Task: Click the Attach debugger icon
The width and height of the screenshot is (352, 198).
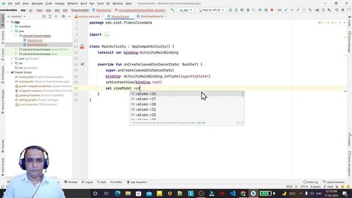Action: click(x=266, y=10)
